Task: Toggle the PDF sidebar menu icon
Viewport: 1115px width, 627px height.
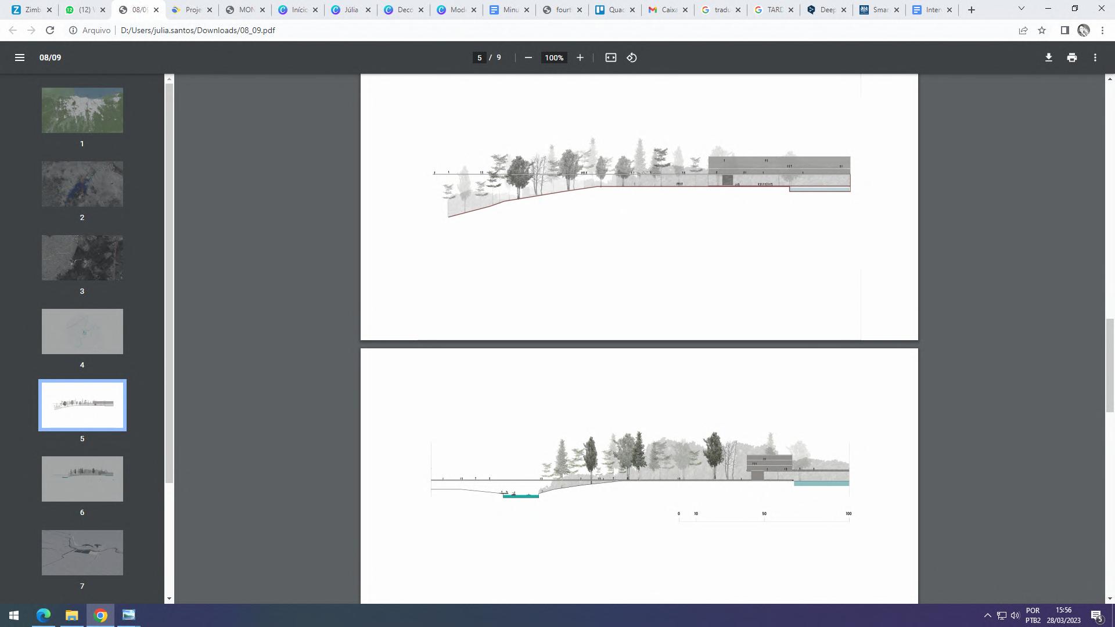Action: click(19, 57)
